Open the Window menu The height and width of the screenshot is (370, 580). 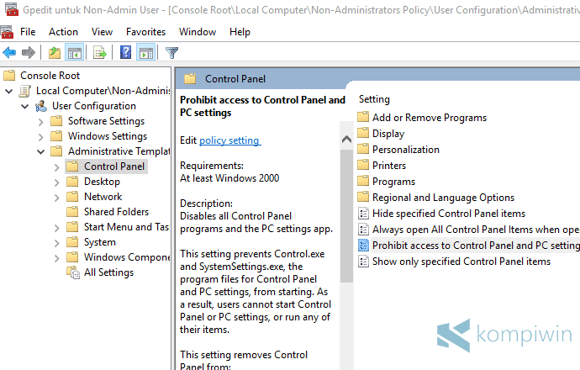coord(198,32)
